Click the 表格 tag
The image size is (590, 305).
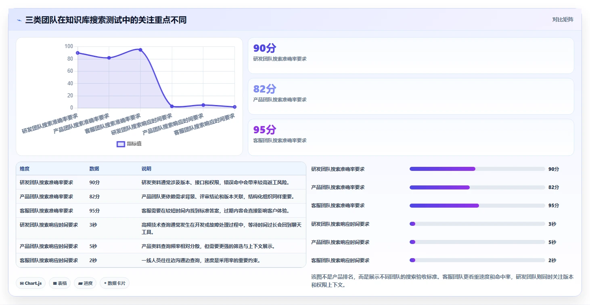point(60,283)
